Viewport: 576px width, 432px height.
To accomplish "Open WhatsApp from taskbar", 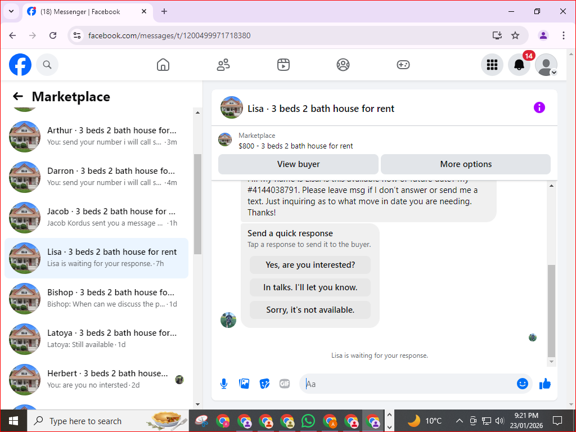I will pos(308,421).
